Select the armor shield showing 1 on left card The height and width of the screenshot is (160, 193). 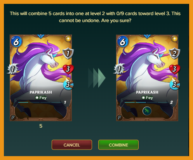point(68,54)
